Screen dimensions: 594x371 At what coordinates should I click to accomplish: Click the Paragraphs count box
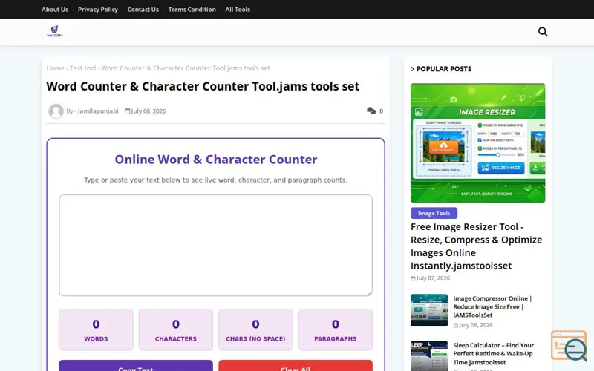pyautogui.click(x=336, y=329)
